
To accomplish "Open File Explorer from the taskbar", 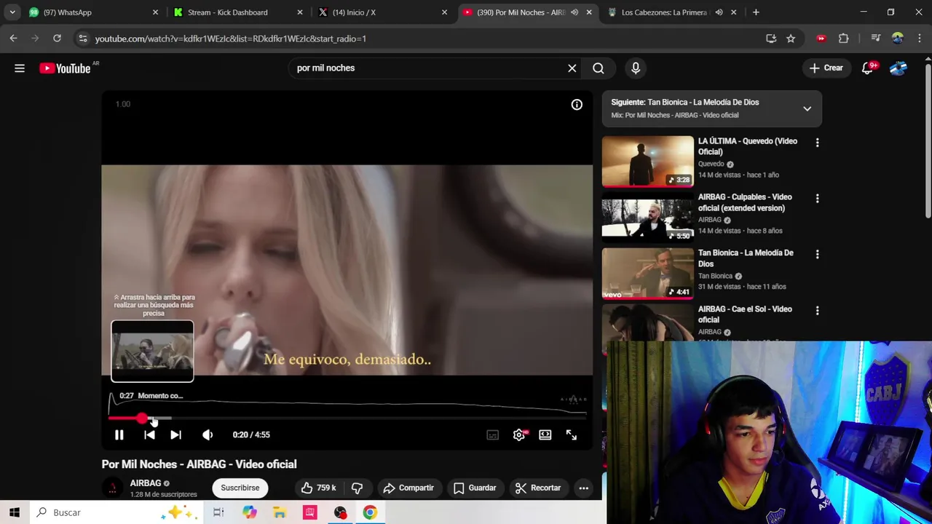I will pyautogui.click(x=280, y=512).
